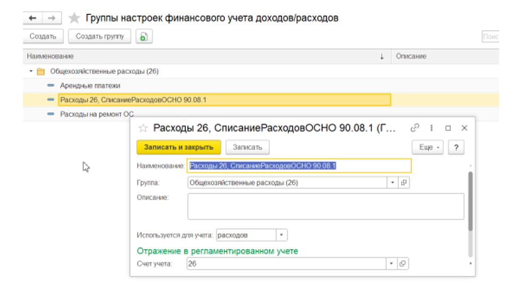Screen dimensions: 521x288
Task: Collapse the Общехозяйственные расходы (26) folder
Action: click(x=31, y=71)
